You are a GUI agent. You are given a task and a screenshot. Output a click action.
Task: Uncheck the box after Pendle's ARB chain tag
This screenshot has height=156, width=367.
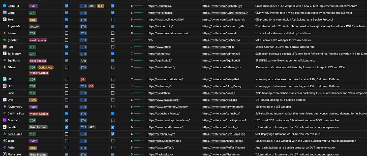tap(113, 127)
